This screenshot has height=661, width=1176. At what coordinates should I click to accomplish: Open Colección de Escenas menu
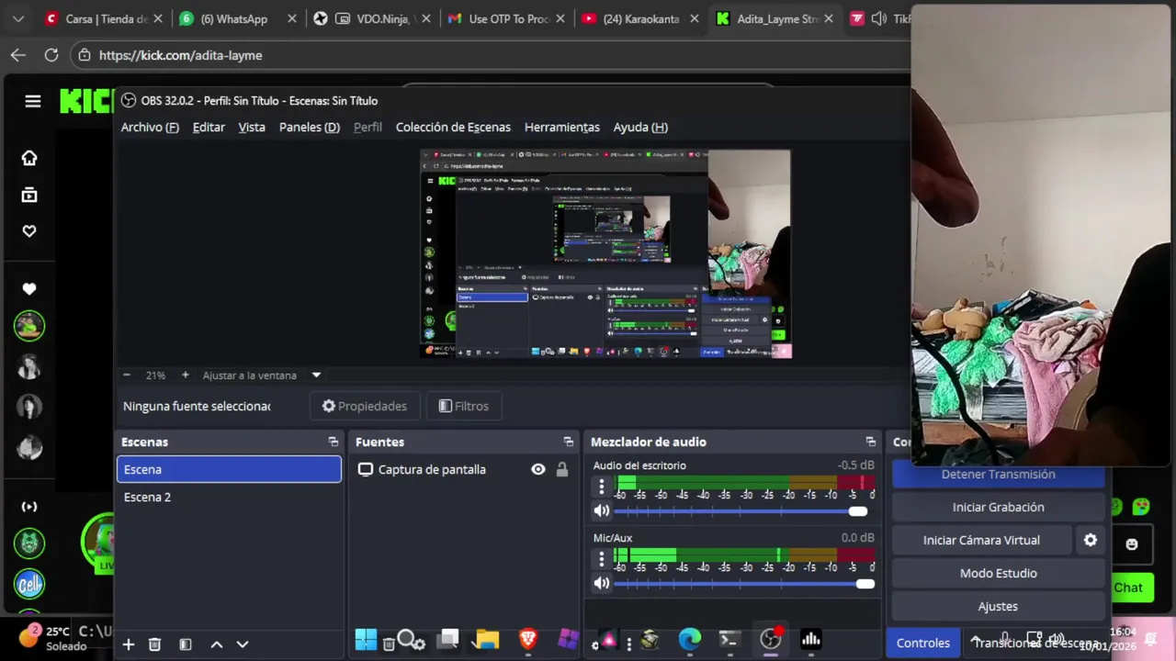[x=453, y=127]
